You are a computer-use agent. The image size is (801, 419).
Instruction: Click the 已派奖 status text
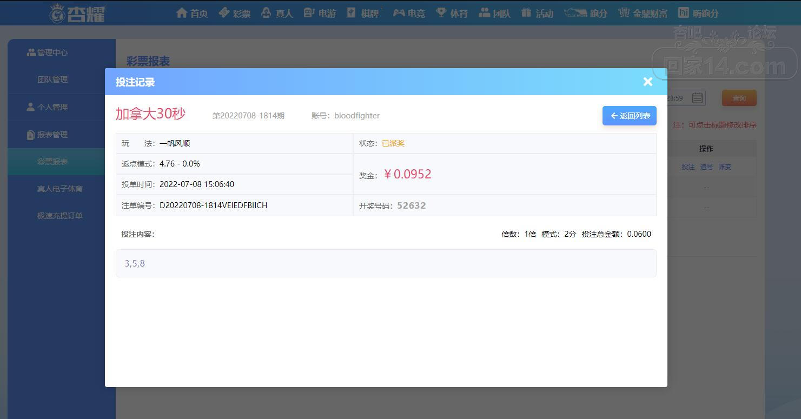point(393,143)
